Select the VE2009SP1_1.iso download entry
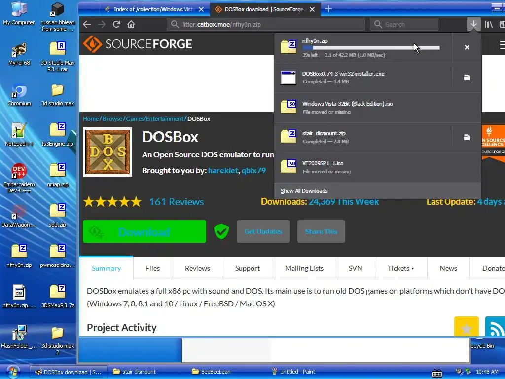The width and height of the screenshot is (505, 379). pos(377,167)
